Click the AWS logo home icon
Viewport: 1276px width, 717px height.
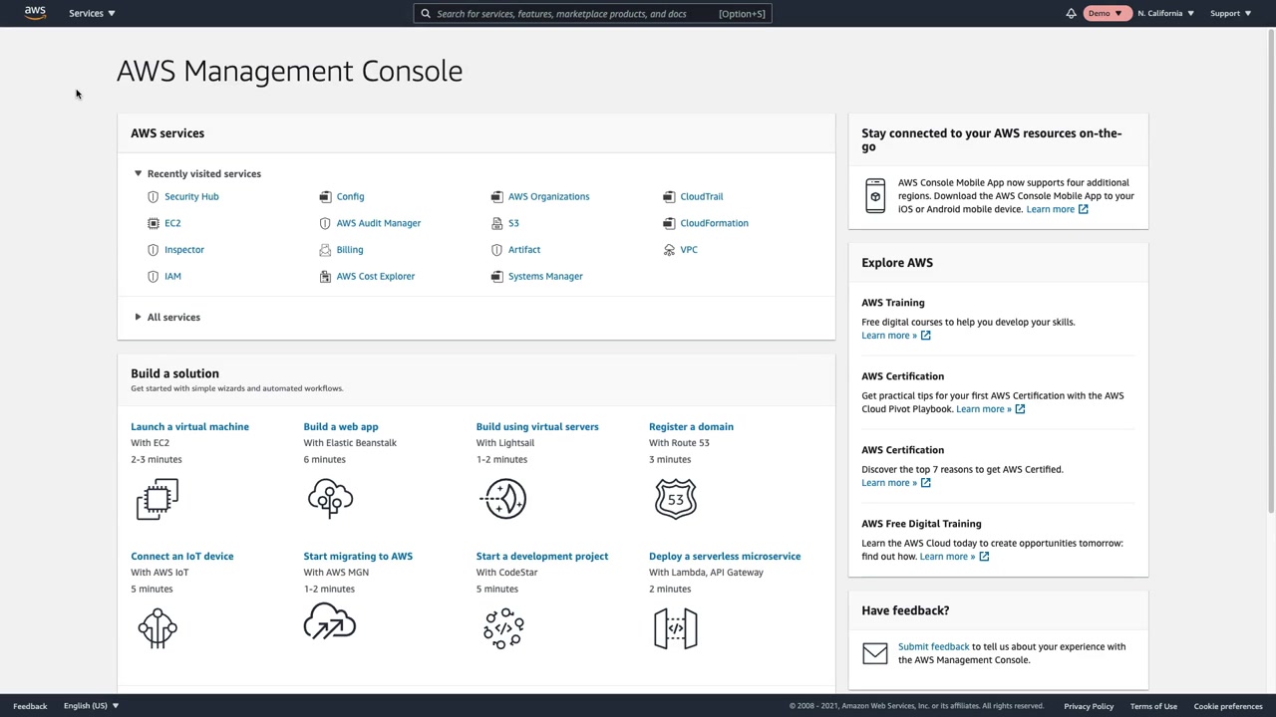[35, 13]
